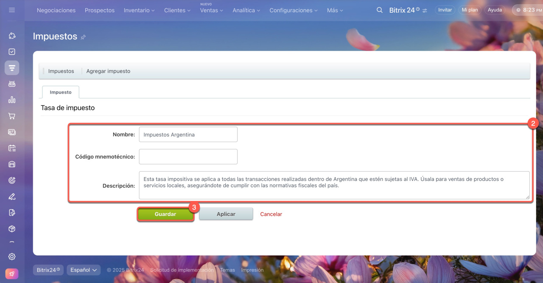Click into the Descripción text area
543x283 pixels.
[334, 185]
